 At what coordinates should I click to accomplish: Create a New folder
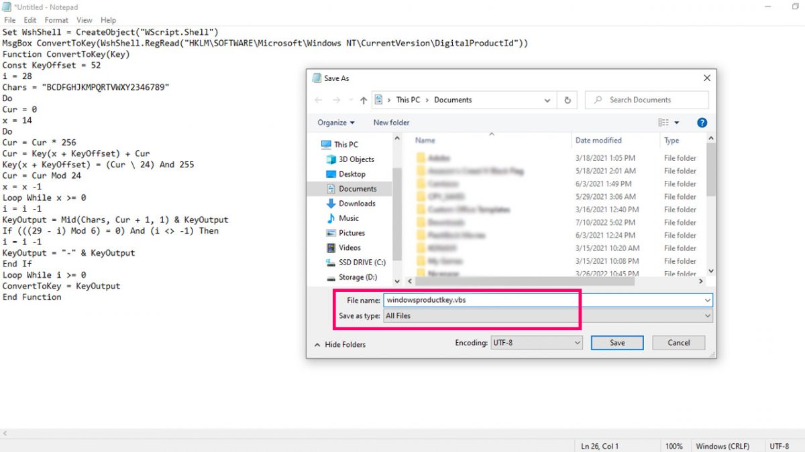pyautogui.click(x=391, y=122)
